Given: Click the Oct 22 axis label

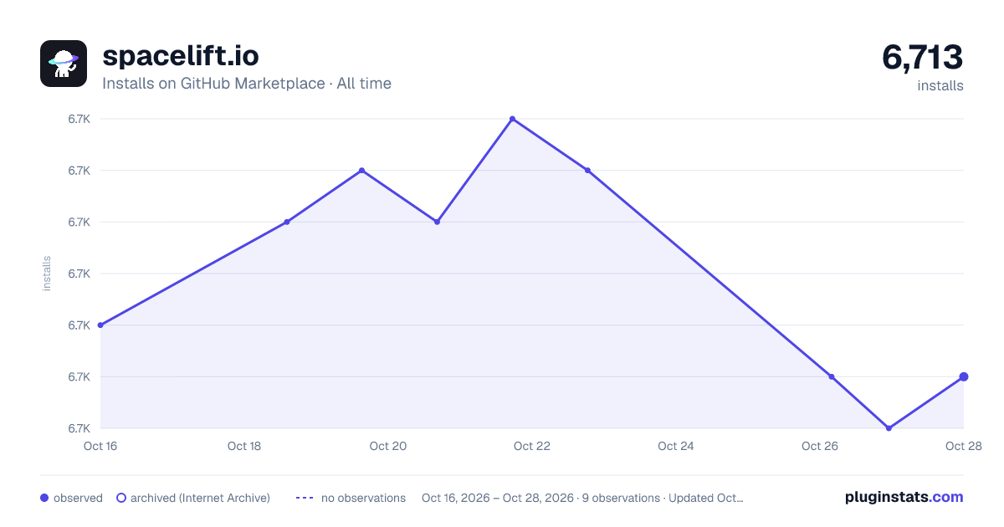Looking at the screenshot, I should [x=532, y=446].
